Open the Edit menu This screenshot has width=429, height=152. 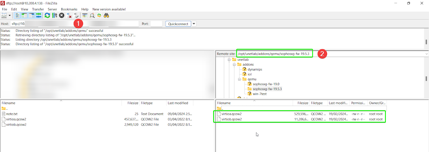(14, 9)
